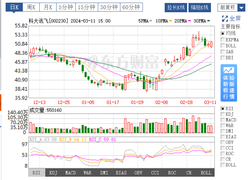Click the 全屏 fullscreen link text
Screen dimensions: 248x180
click(235, 19)
